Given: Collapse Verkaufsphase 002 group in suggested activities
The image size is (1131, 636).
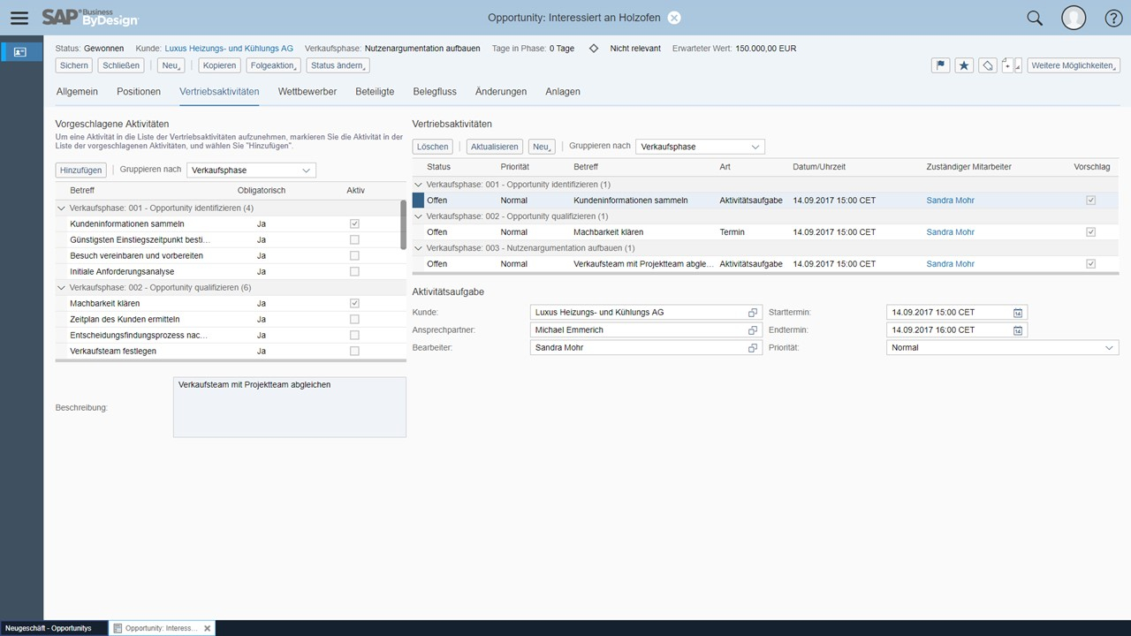Looking at the screenshot, I should (x=62, y=288).
